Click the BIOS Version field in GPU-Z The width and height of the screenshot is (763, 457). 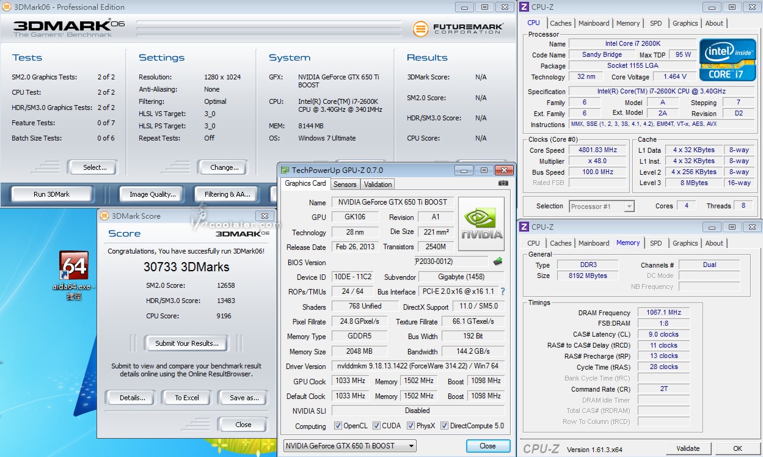[451, 261]
